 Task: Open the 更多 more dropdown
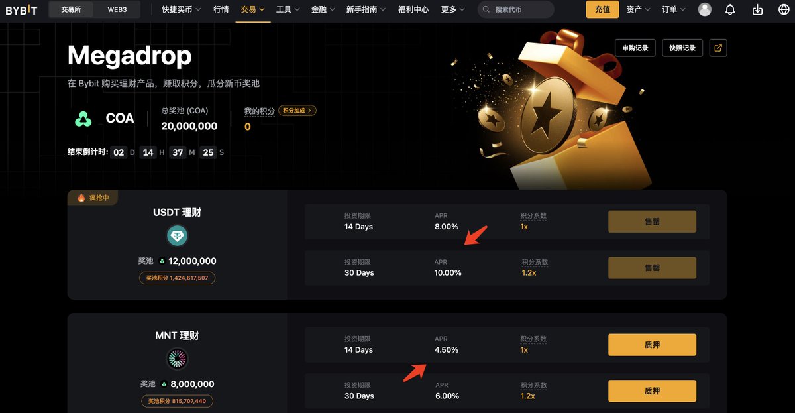point(452,9)
